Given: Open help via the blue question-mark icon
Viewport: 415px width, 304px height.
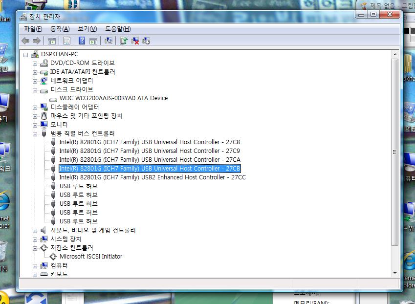Looking at the screenshot, I should 82,41.
